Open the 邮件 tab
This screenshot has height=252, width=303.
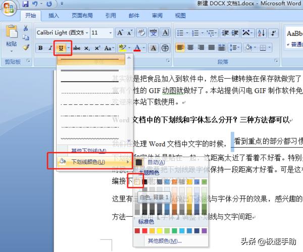(134, 16)
